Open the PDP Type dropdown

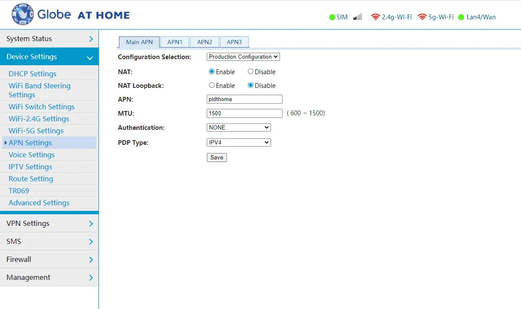point(239,142)
